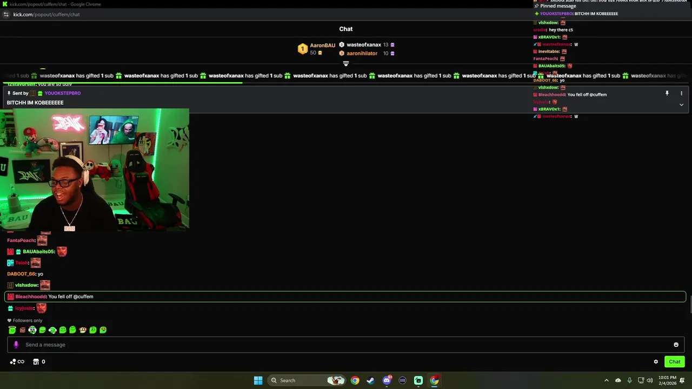The height and width of the screenshot is (389, 692).
Task: Open the tray volume speaker icon
Action: (650, 380)
